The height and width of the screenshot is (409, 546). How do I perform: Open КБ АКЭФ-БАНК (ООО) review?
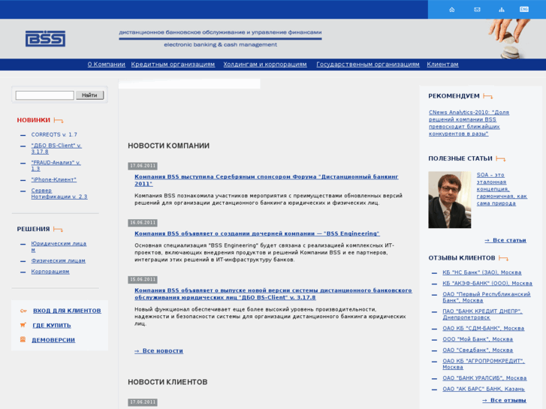coord(487,284)
